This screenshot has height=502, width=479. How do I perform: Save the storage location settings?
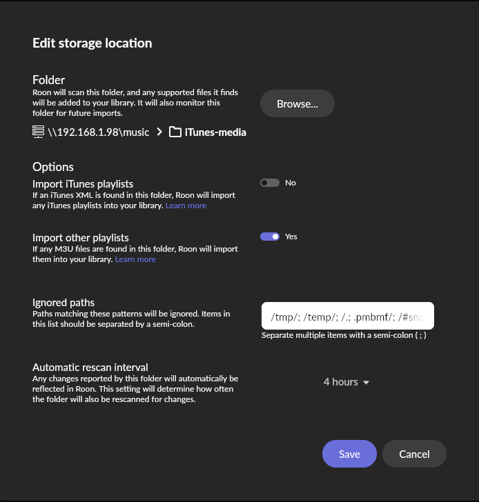pos(349,454)
